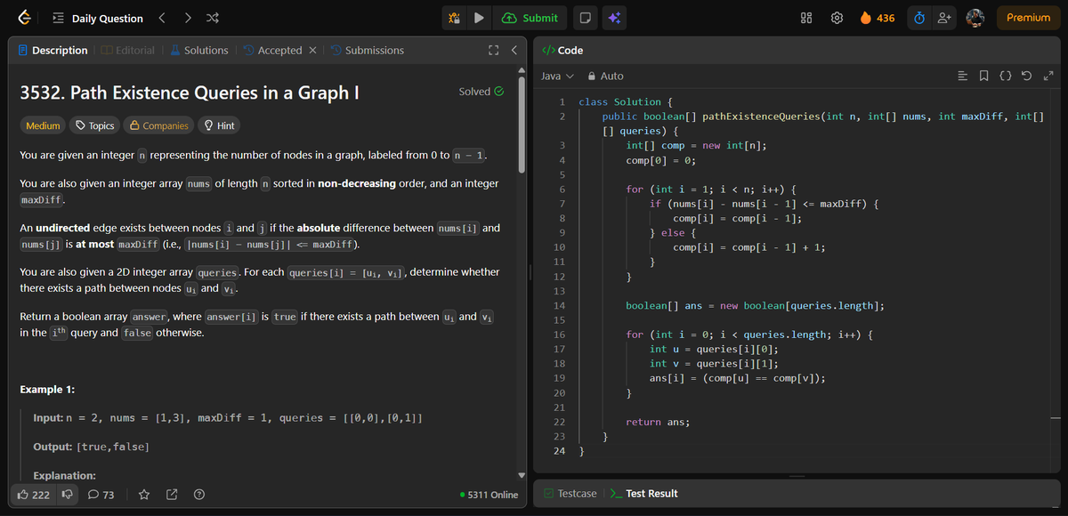The height and width of the screenshot is (516, 1068).
Task: Switch to the Accepted tab
Action: coord(272,51)
